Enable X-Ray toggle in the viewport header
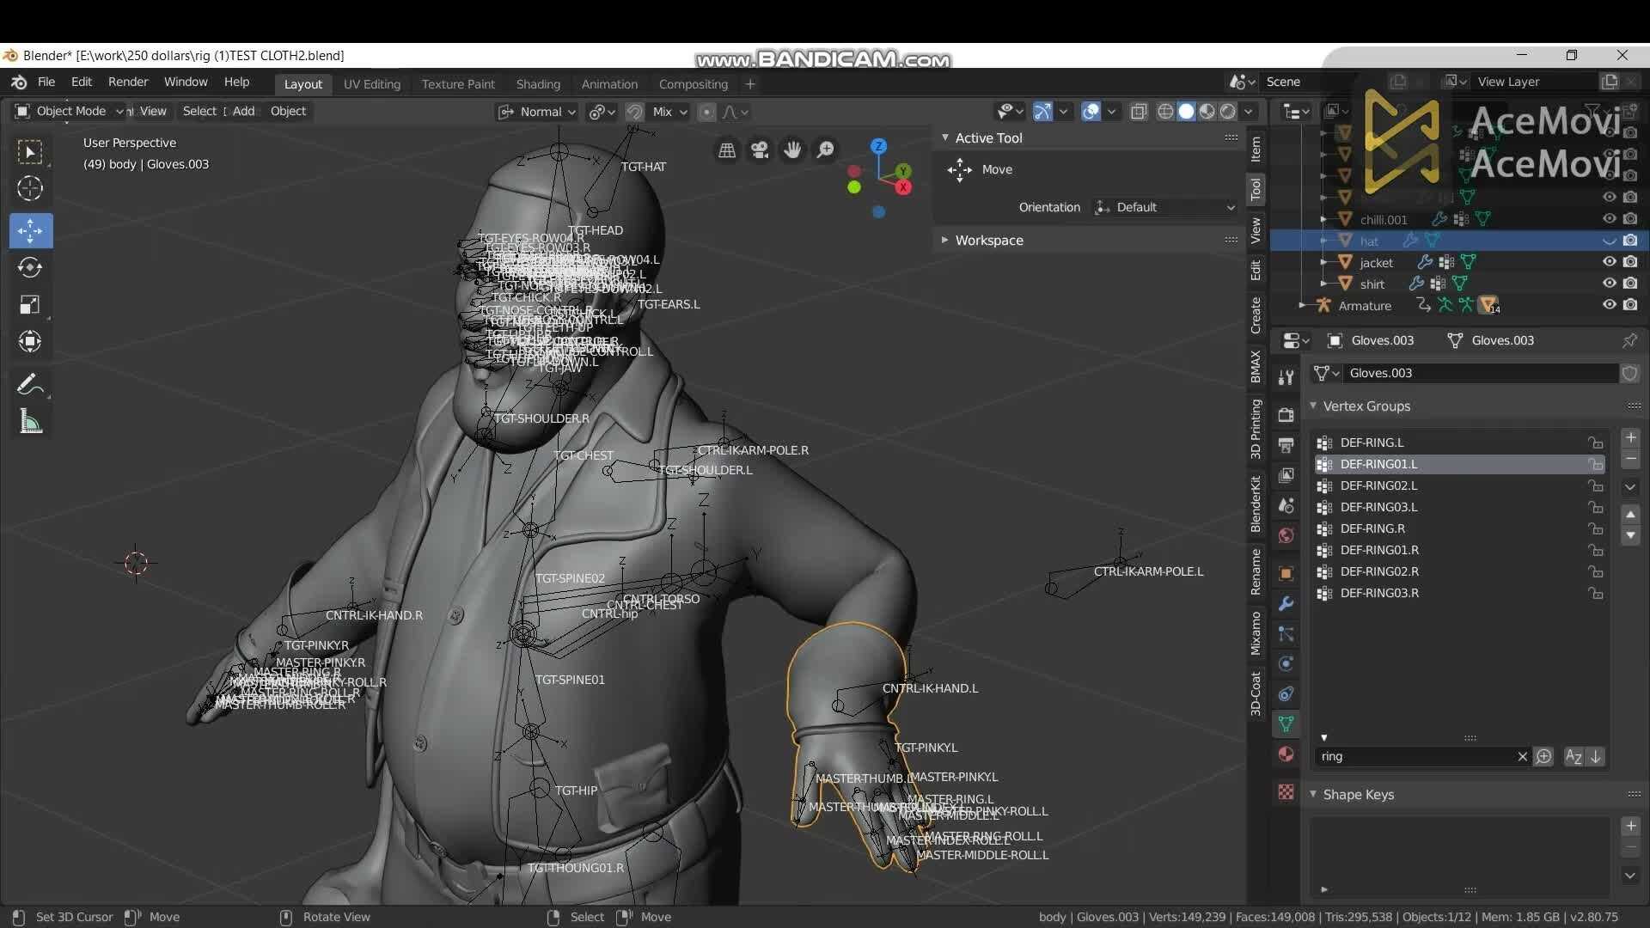The height and width of the screenshot is (928, 1650). coord(1140,112)
